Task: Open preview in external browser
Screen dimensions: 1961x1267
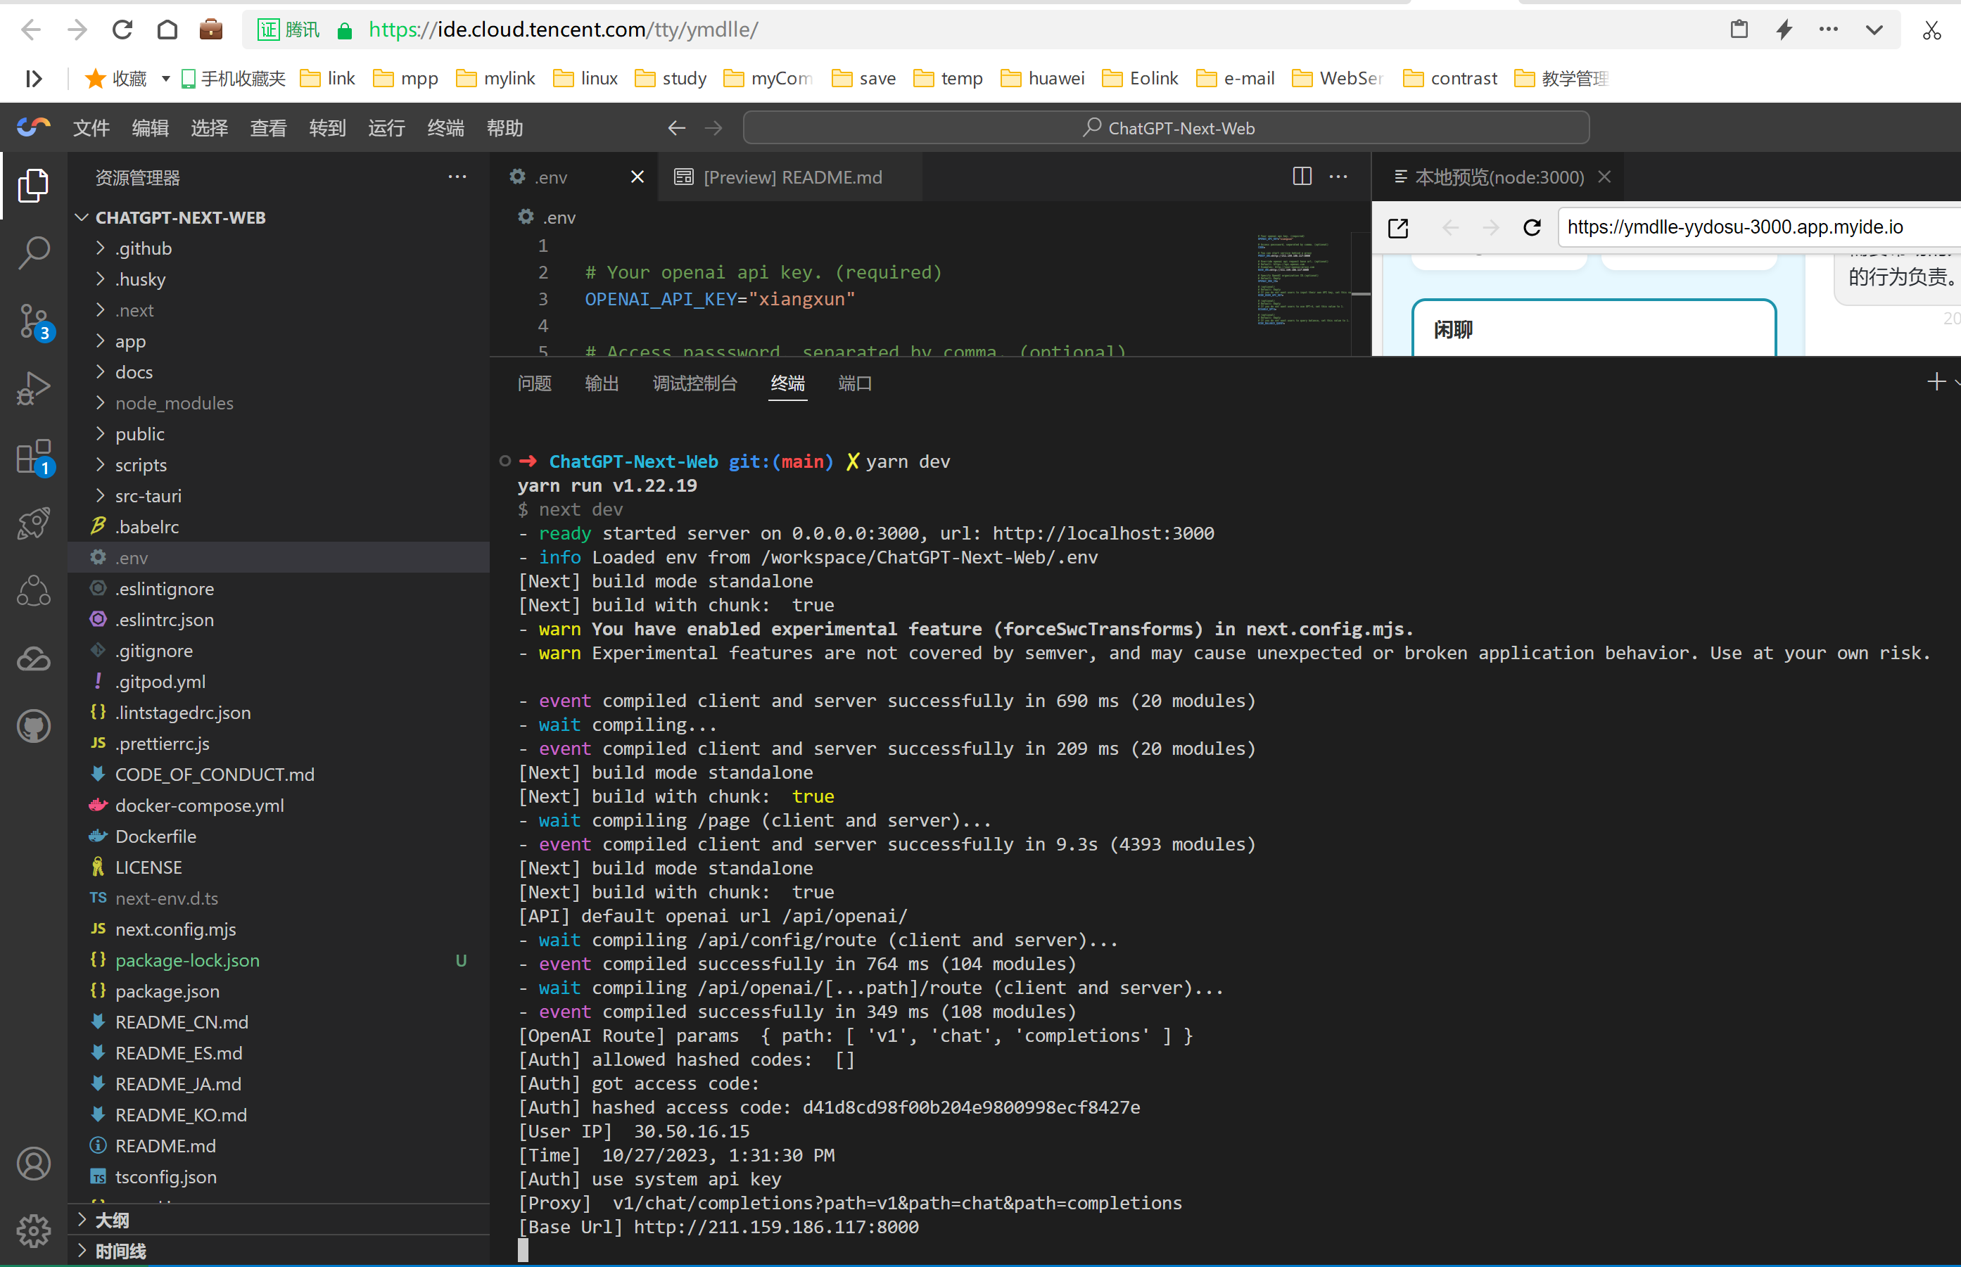Action: click(x=1398, y=227)
